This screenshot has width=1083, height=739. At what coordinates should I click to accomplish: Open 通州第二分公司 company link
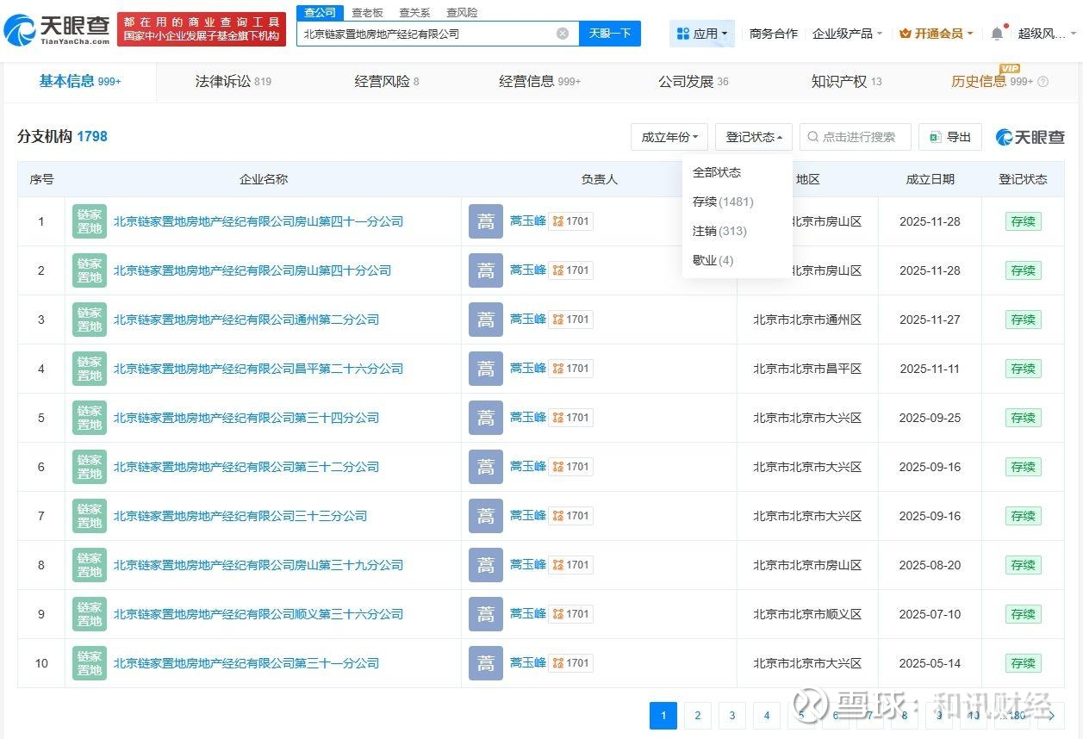[246, 320]
